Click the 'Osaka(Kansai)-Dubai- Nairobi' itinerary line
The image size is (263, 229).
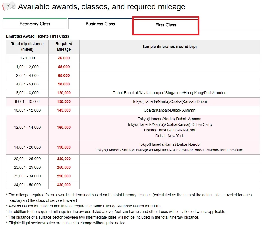[x=169, y=130]
